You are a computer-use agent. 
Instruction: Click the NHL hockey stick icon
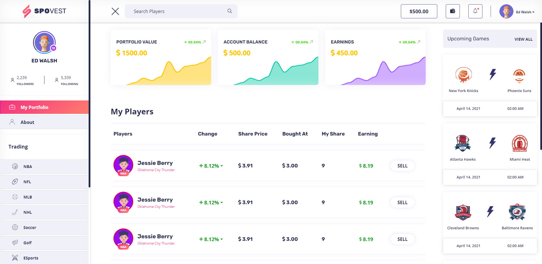[15, 212]
